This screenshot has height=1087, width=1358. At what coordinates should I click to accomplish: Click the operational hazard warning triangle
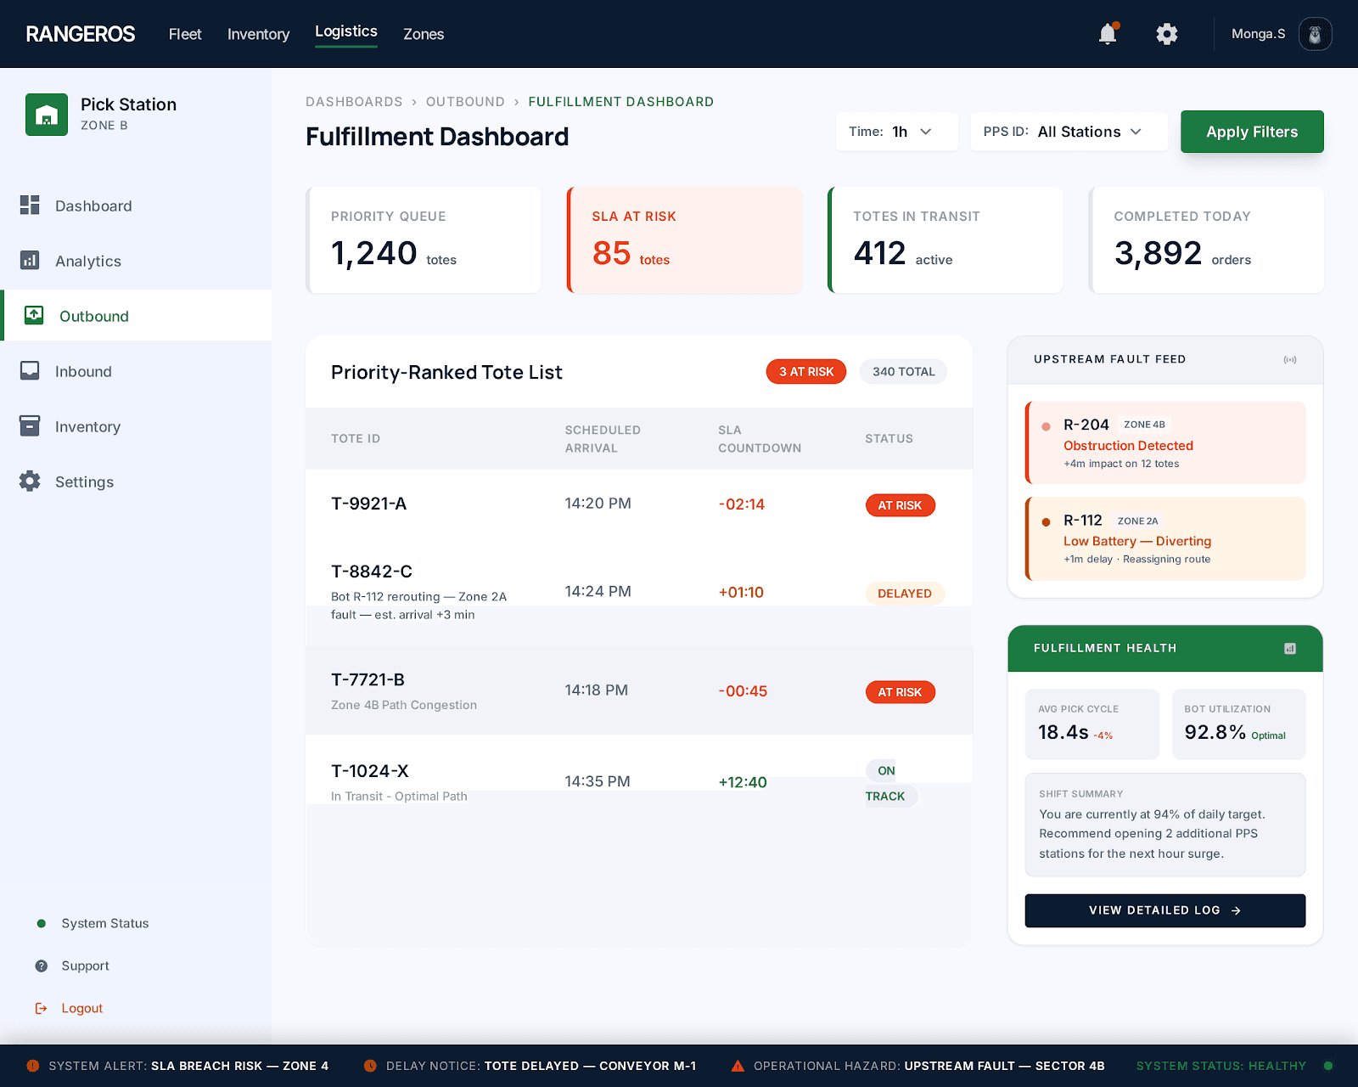738,1066
